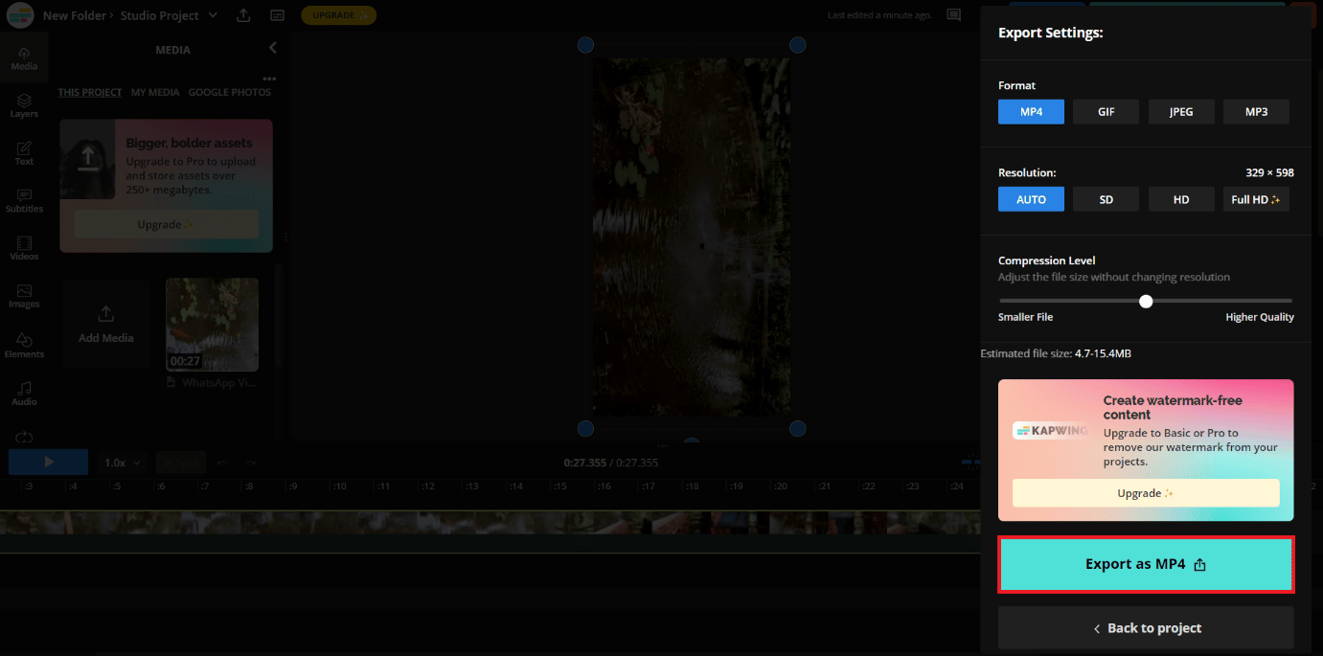Select MP3 export format
Image resolution: width=1323 pixels, height=656 pixels.
point(1256,112)
